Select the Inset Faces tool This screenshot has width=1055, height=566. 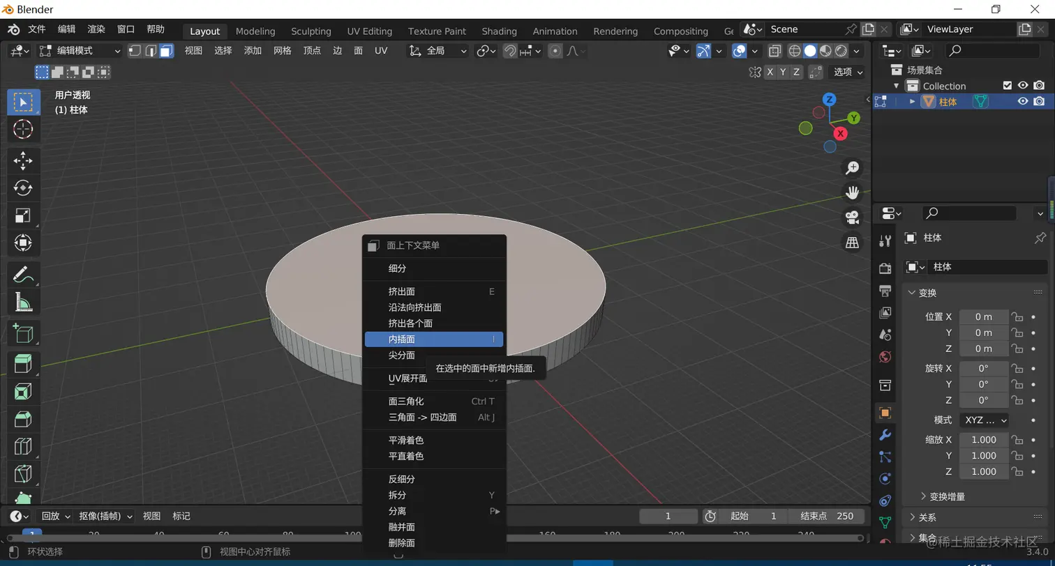[x=23, y=391]
